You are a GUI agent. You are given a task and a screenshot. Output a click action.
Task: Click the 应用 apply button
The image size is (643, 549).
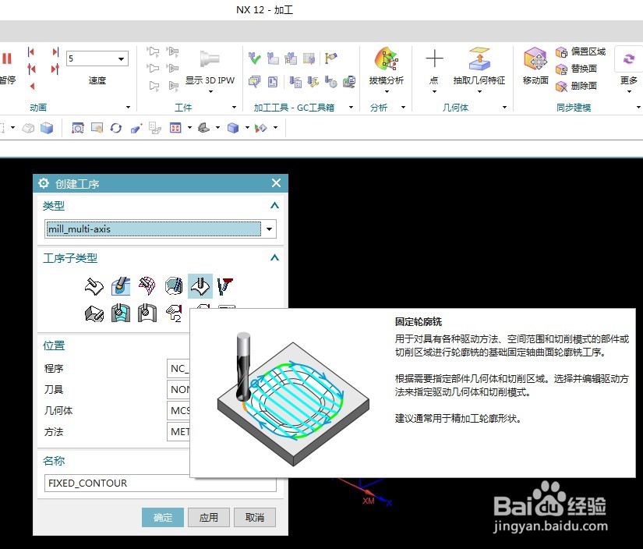pyautogui.click(x=209, y=517)
